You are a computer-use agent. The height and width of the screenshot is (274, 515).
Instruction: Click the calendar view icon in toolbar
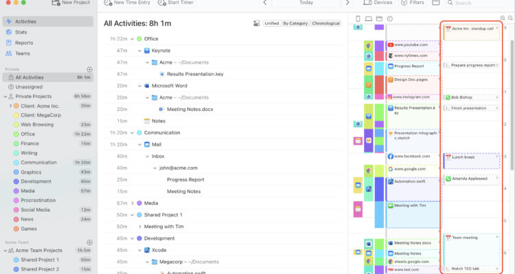pos(435,3)
